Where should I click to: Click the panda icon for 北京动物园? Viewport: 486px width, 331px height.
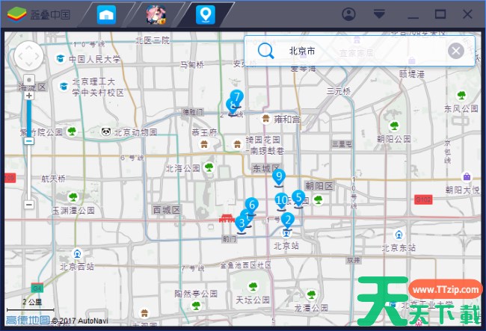pos(106,132)
